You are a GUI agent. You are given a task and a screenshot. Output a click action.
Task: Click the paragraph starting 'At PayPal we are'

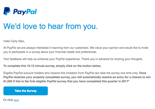39,48
